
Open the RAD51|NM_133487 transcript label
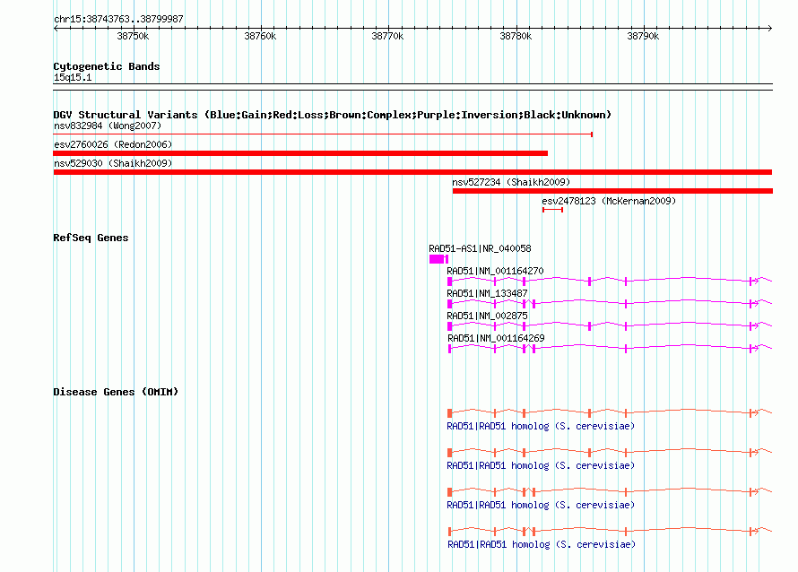pos(487,293)
